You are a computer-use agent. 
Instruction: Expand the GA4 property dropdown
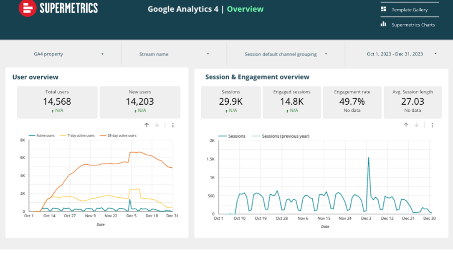point(68,54)
